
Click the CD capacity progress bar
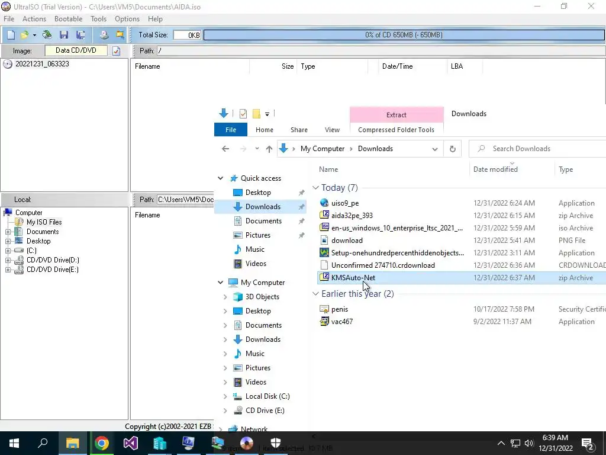tap(404, 35)
